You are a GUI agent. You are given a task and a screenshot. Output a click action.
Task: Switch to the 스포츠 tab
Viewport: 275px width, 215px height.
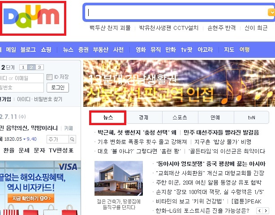coord(180,118)
